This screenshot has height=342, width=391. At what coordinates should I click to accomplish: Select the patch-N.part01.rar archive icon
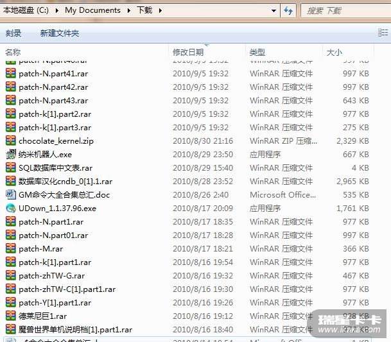coord(11,235)
